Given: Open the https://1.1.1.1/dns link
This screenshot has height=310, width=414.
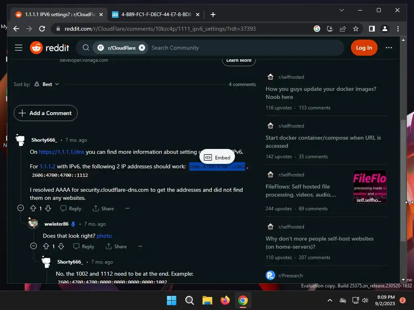Looking at the screenshot, I should (61, 152).
